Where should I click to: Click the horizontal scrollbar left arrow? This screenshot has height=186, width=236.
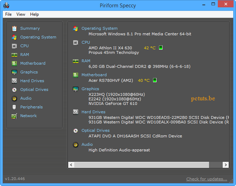pos(71,165)
